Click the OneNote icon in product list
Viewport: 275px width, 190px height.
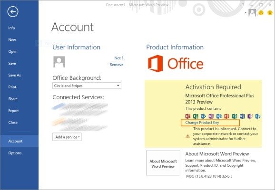pos(211,116)
